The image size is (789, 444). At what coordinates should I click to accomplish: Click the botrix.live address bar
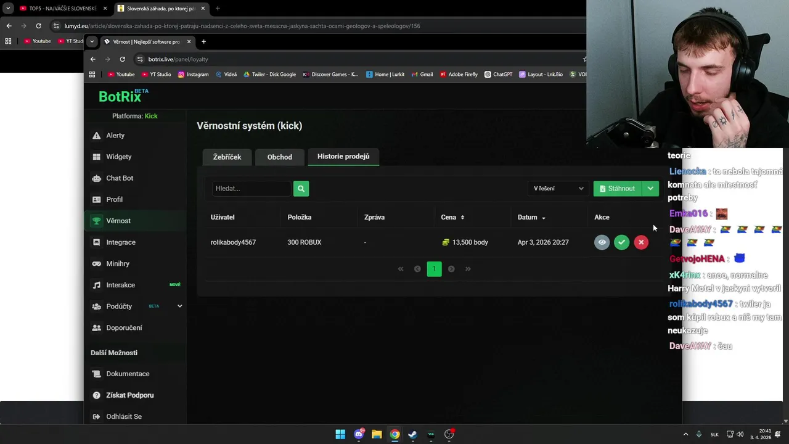pos(358,59)
